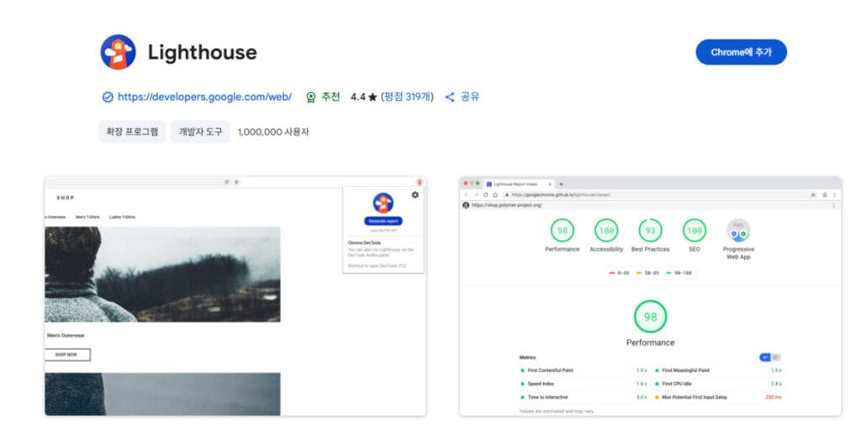This screenshot has width=861, height=440.
Task: Select the 확장 프로그램 category chip
Action: (132, 132)
